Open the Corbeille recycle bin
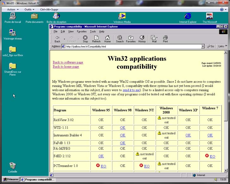Viewport: 230px width, 184px height. click(x=13, y=168)
